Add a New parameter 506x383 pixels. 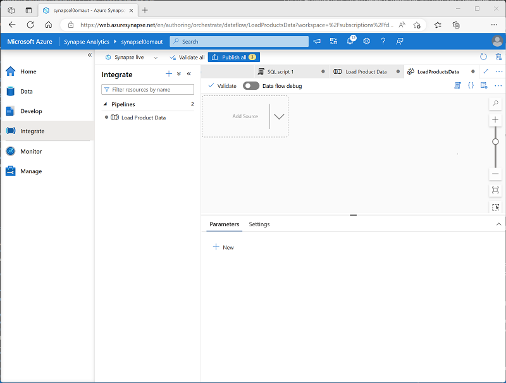point(223,247)
